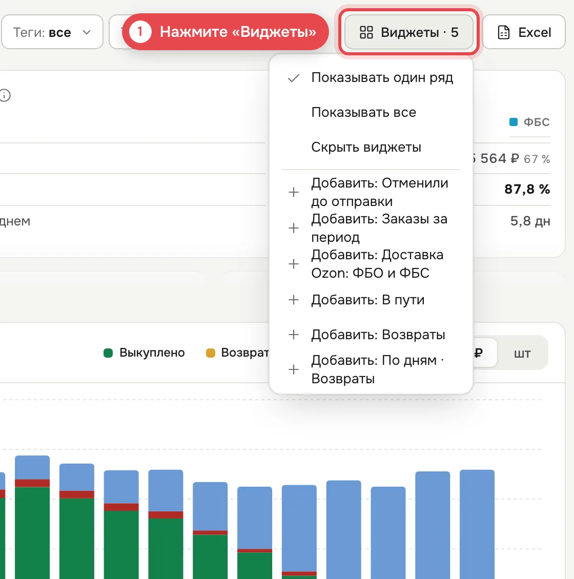
Task: Click plus icon for По дням · Возвраты
Action: point(294,369)
